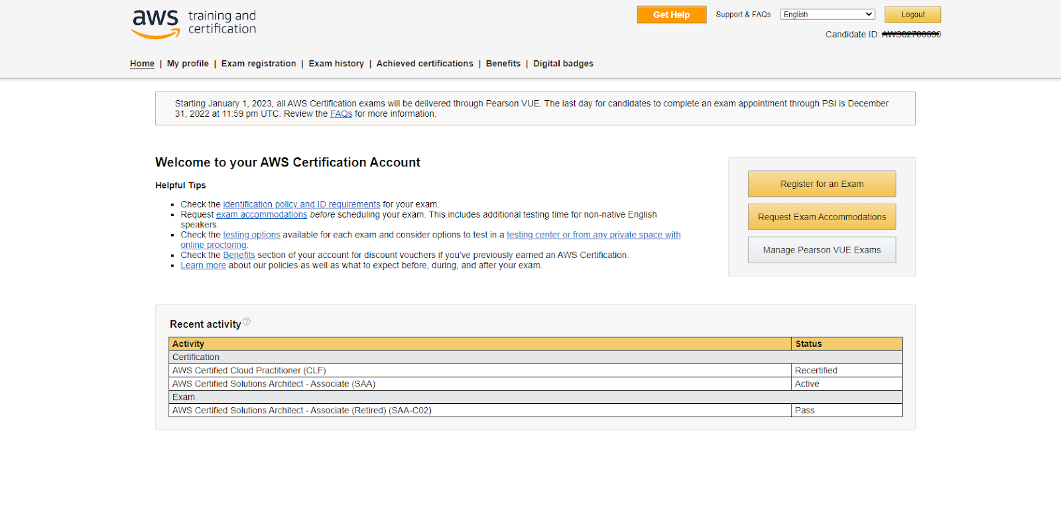Open the English language dropdown
The width and height of the screenshot is (1061, 506).
click(828, 15)
